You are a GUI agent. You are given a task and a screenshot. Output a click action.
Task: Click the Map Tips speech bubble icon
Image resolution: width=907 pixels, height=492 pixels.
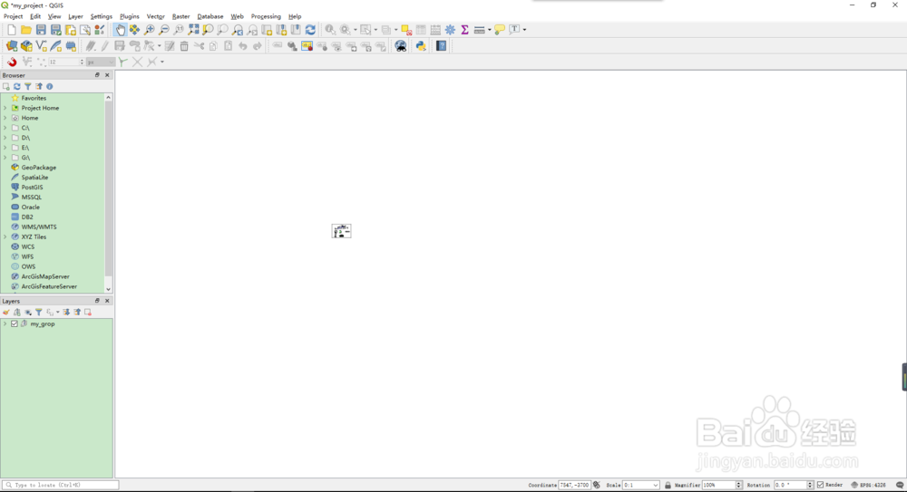pos(499,30)
